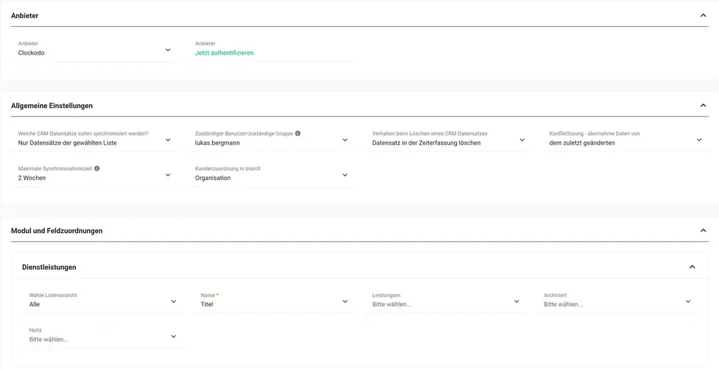Click the Modul und Feldzuordnungen heading
This screenshot has height=369, width=719.
57,231
